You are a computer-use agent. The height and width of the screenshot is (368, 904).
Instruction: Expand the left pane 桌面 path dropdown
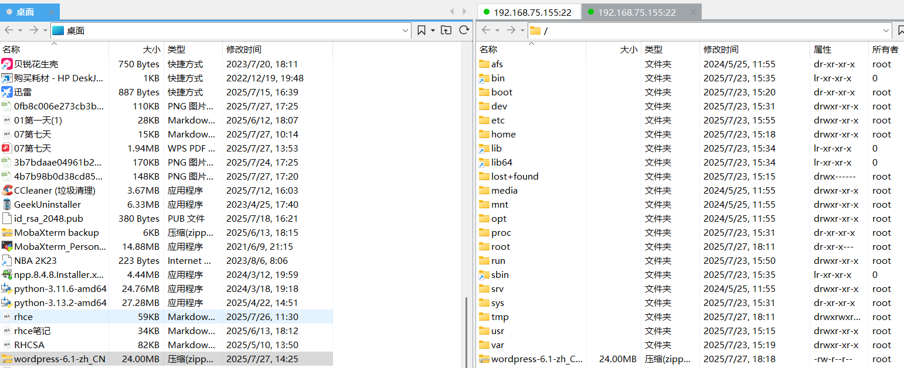pos(405,30)
